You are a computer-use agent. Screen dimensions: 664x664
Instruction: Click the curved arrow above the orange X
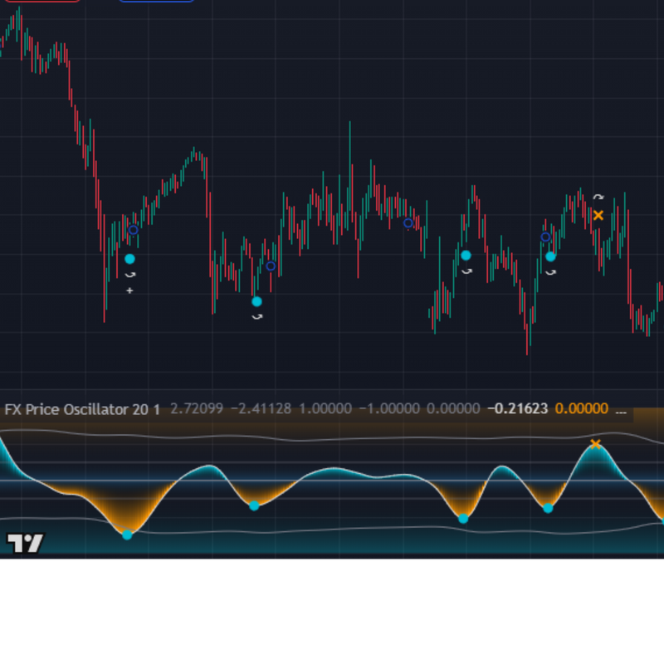pos(598,198)
